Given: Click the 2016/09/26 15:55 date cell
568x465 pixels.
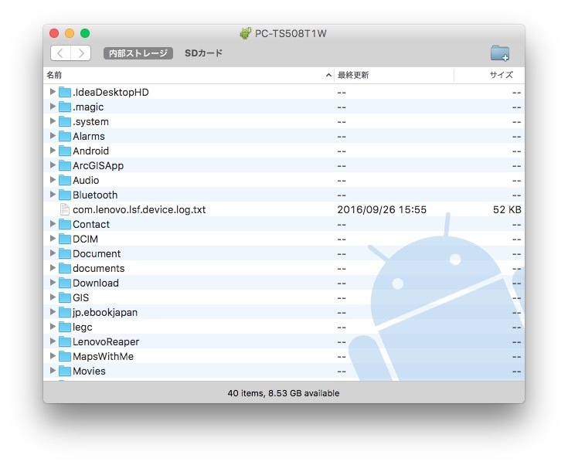Looking at the screenshot, I should 382,209.
